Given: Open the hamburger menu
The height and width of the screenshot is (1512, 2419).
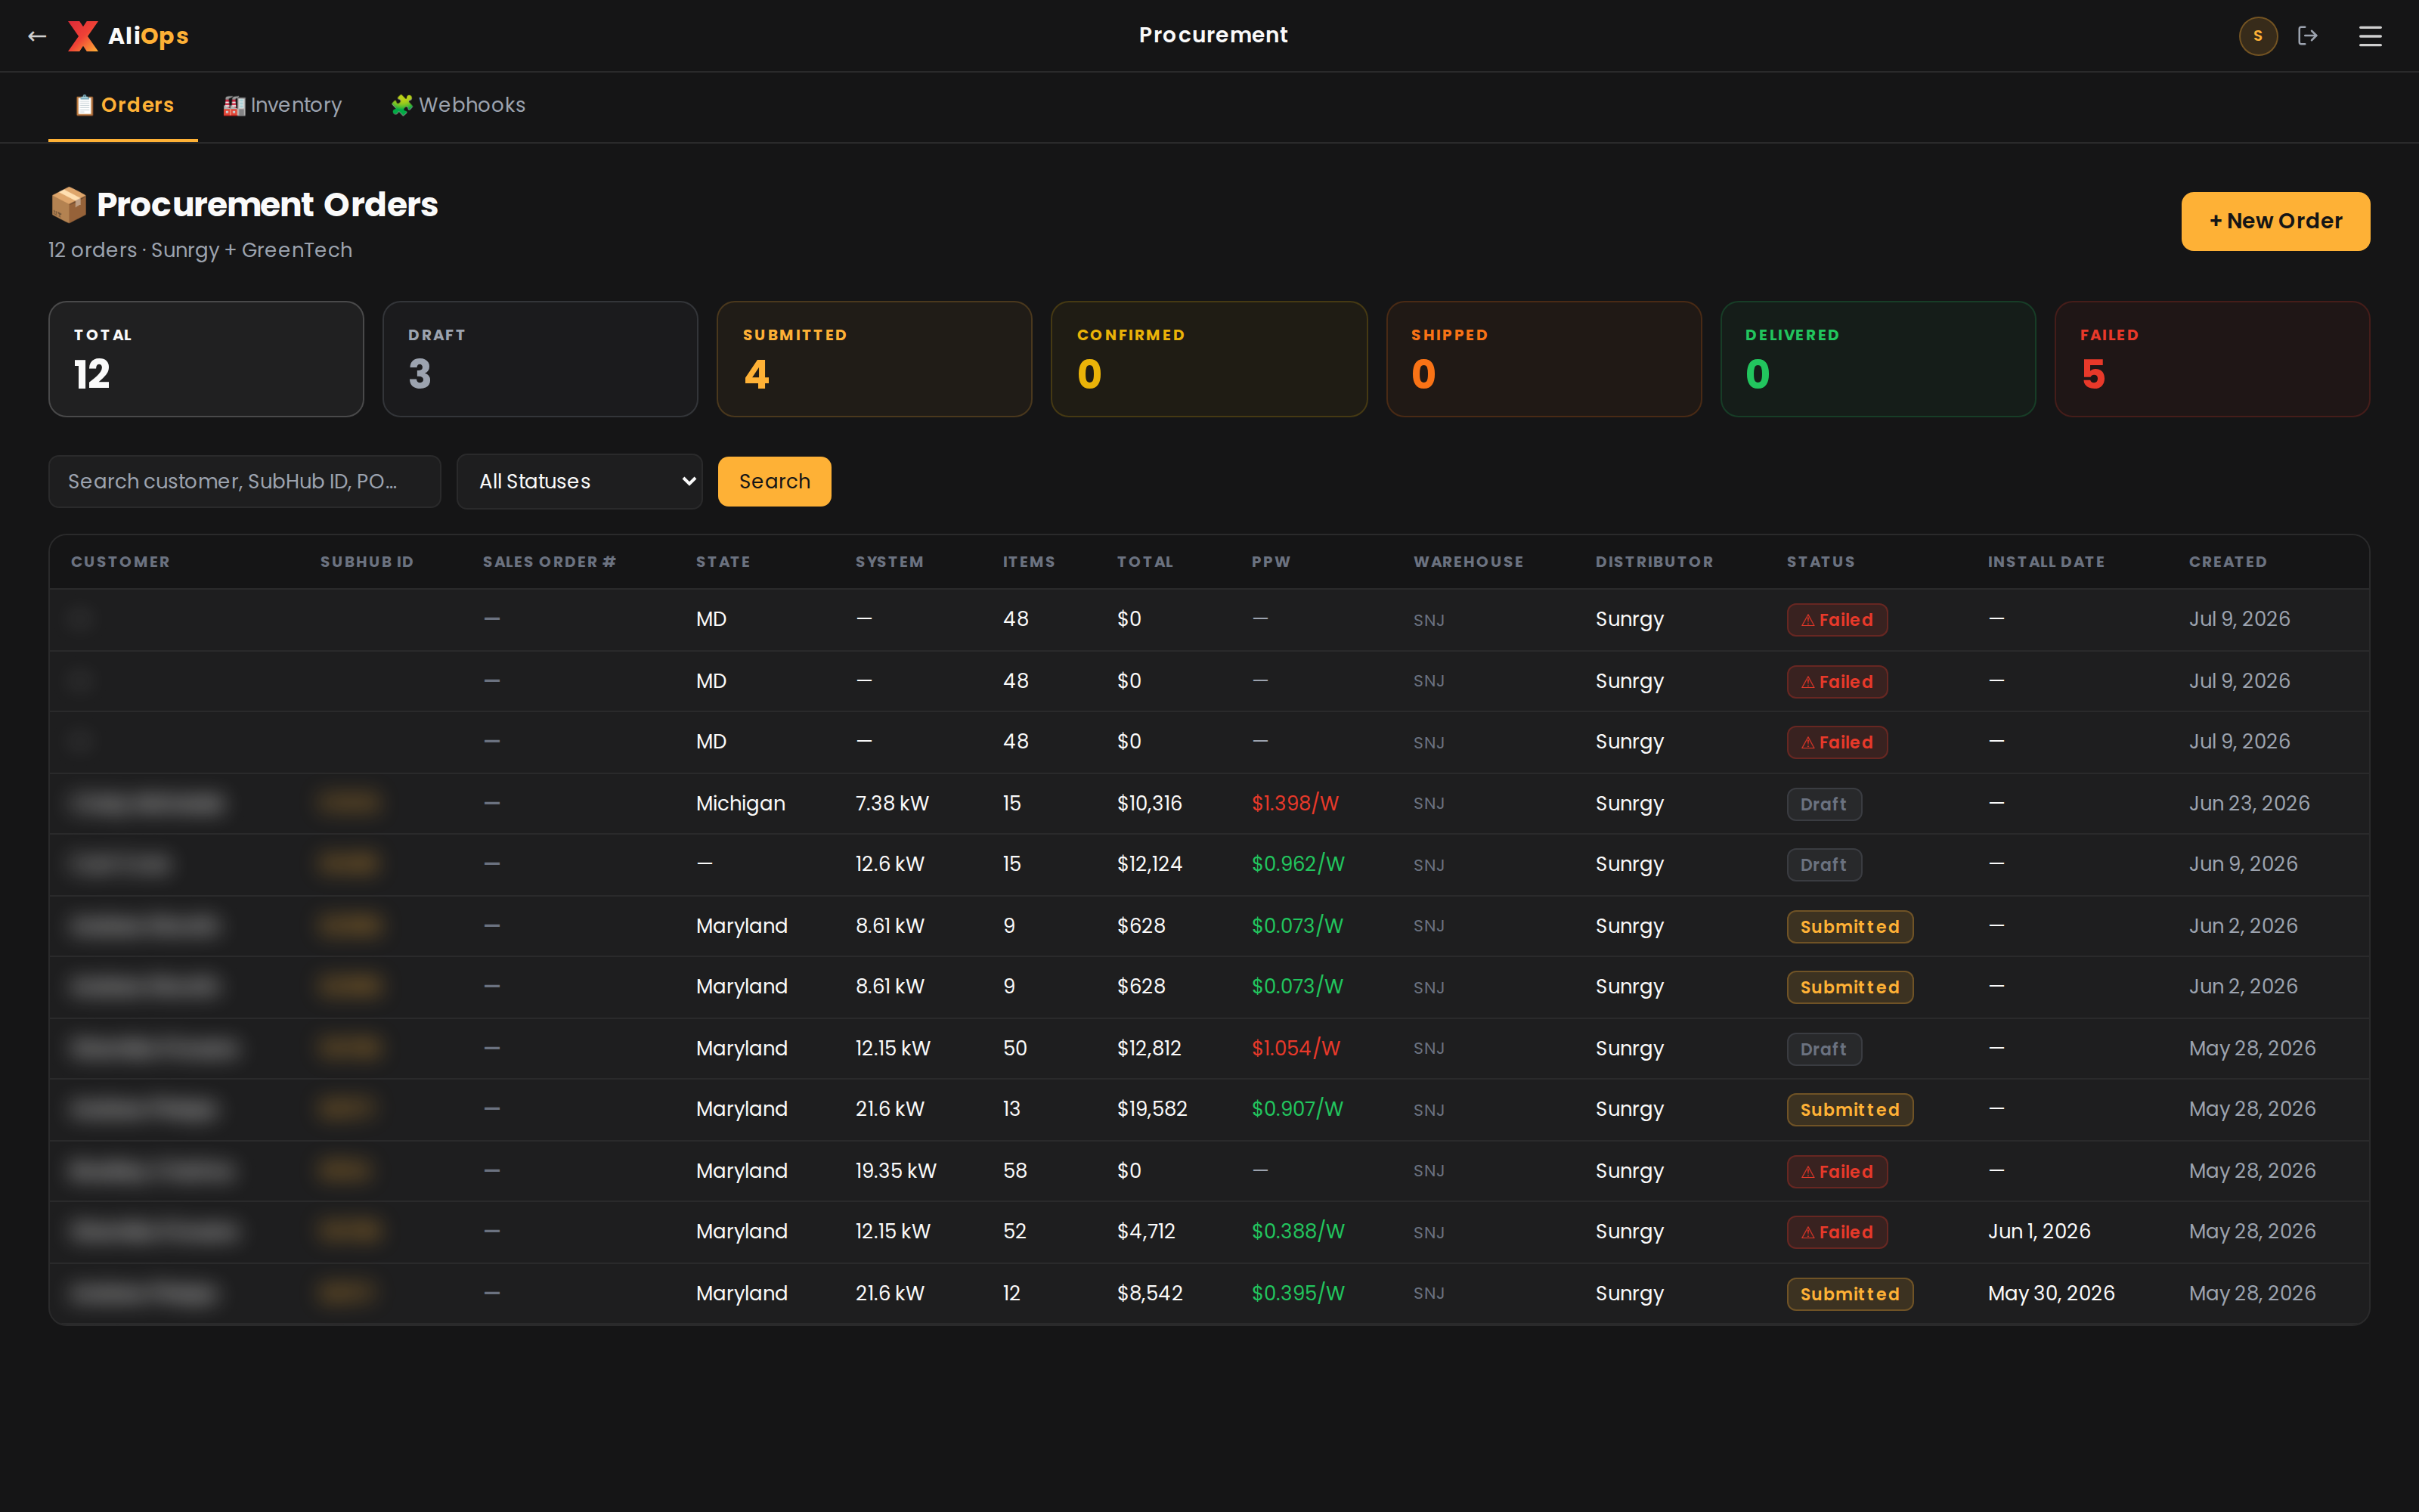Looking at the screenshot, I should tap(2370, 36).
